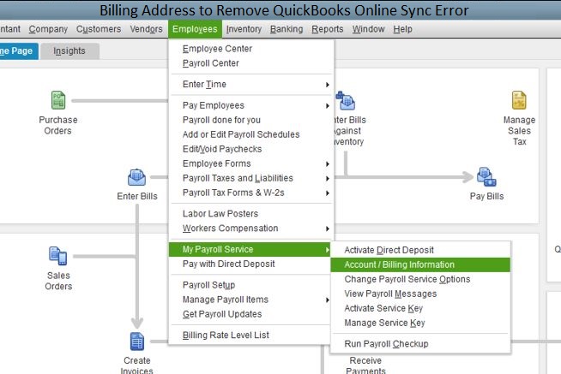The height and width of the screenshot is (374, 561).
Task: Select Employee Center from menu
Action: (251, 49)
